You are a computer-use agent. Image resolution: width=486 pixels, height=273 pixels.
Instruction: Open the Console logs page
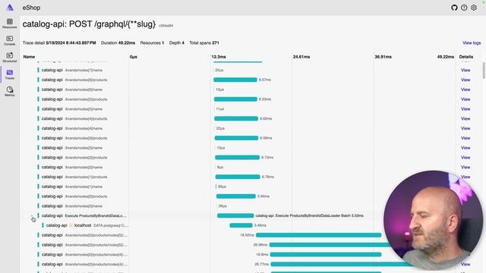pyautogui.click(x=10, y=40)
